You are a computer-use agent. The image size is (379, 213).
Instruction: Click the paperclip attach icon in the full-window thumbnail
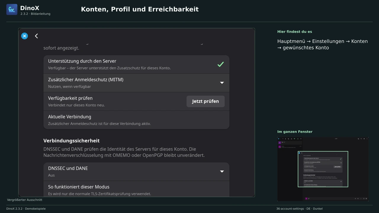tap(309, 199)
